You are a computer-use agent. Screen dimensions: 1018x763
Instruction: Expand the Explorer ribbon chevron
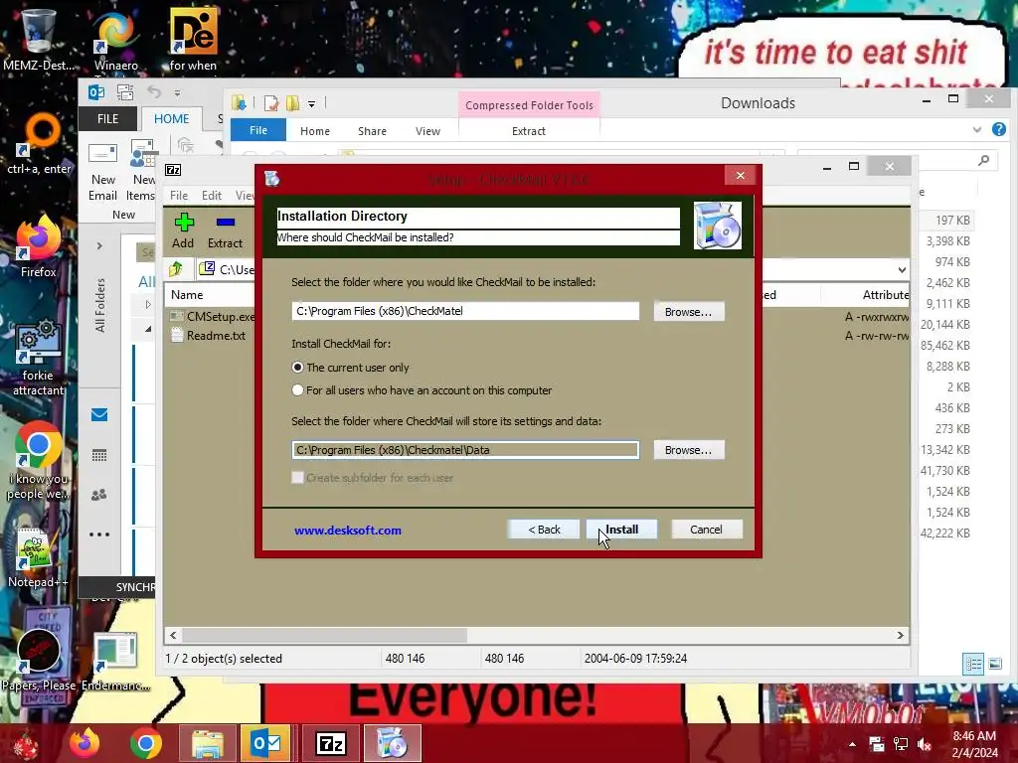(976, 130)
